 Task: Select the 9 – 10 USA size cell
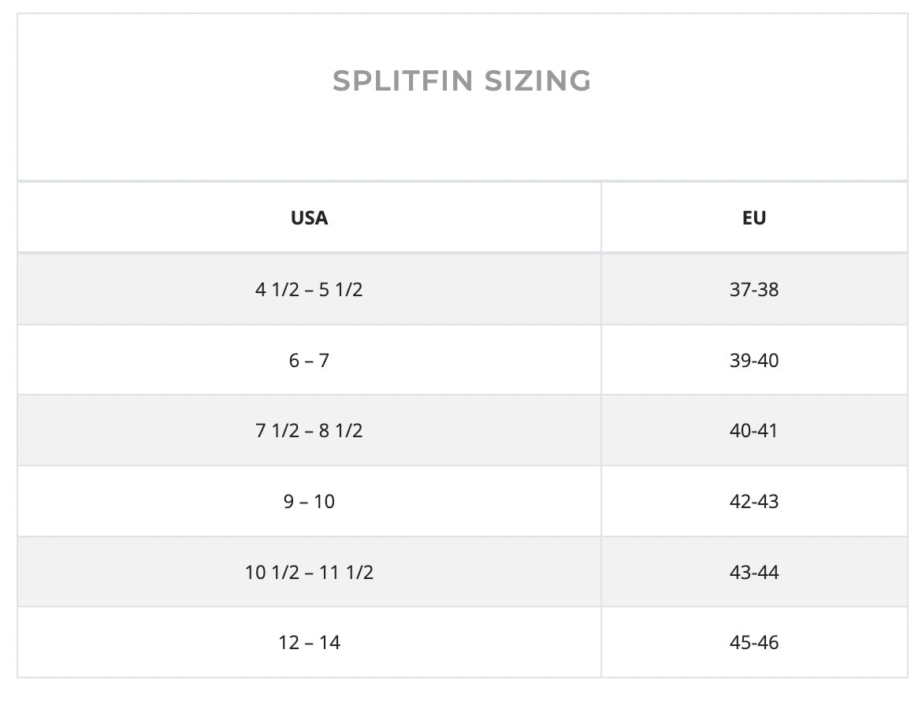309,501
